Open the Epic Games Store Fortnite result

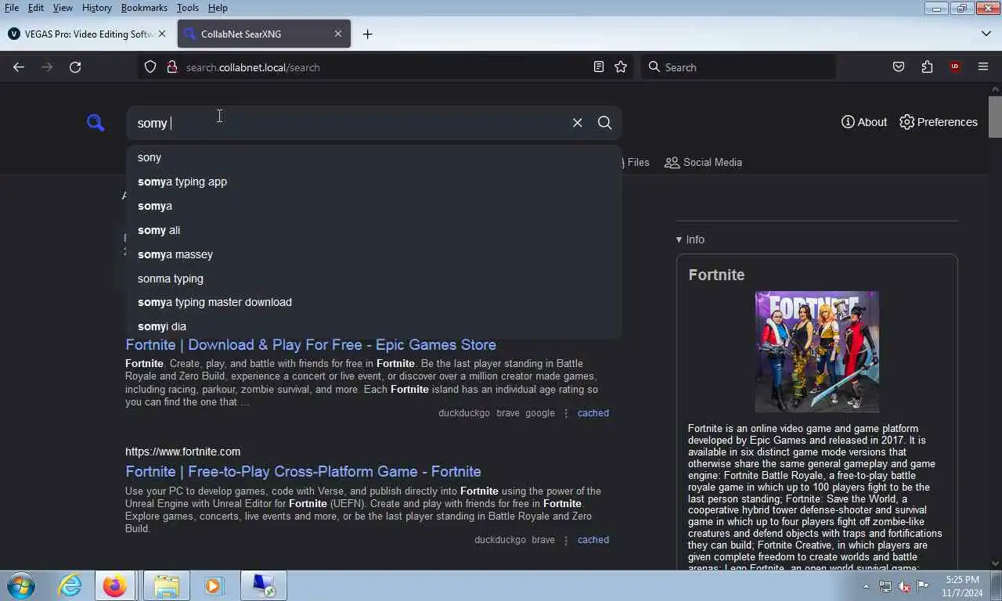[311, 344]
